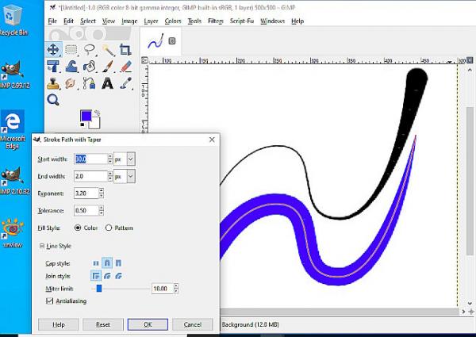Disable the Antialiasing checkbox

(x=49, y=301)
